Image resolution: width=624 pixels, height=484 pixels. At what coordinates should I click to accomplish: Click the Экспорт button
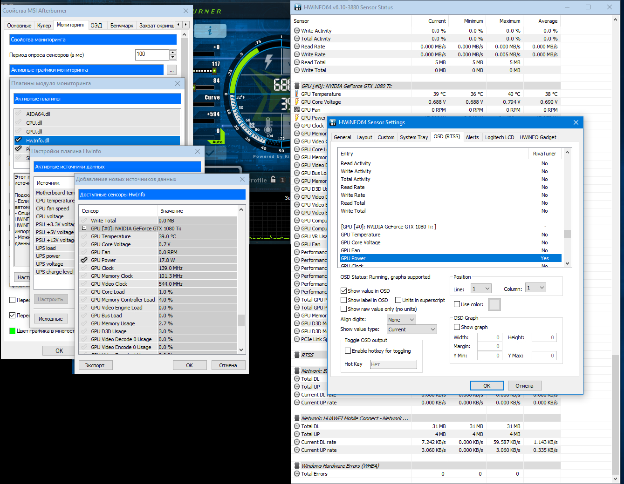point(95,365)
